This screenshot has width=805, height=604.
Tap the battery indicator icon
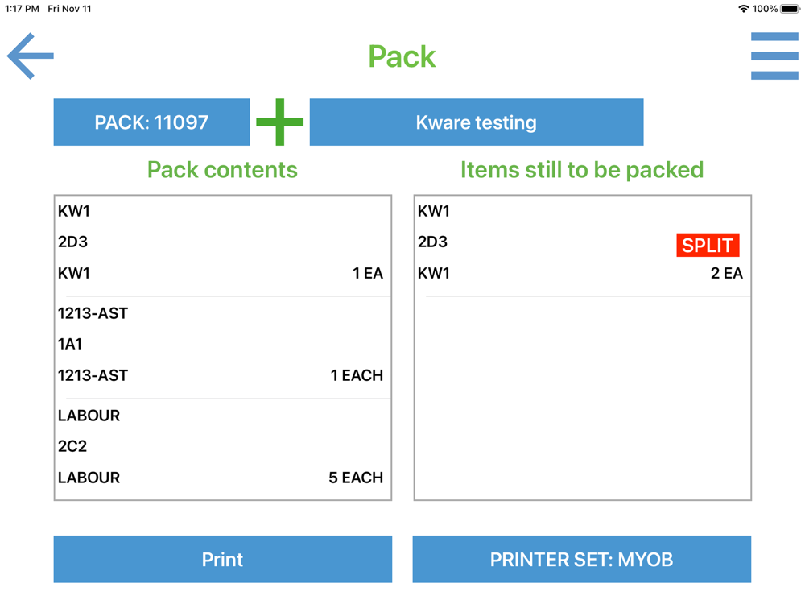(790, 9)
